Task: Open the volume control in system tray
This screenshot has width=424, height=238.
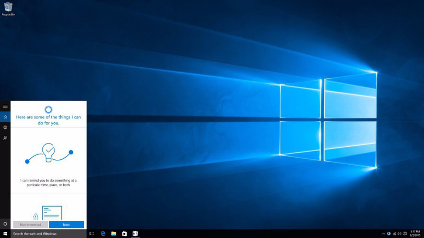Action: (x=399, y=233)
